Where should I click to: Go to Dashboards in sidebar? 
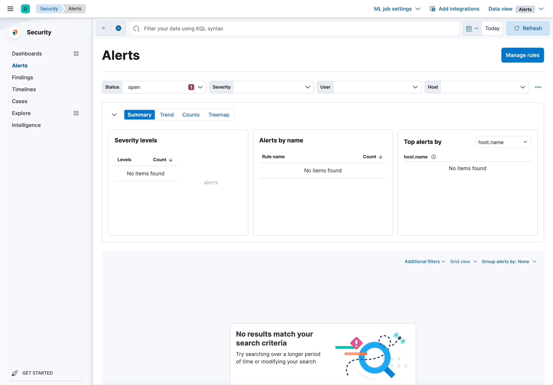(x=27, y=54)
